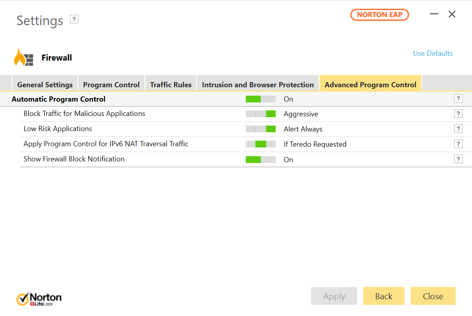Viewport: 472px width, 316px height.
Task: Click the Use Defaults link
Action: pos(433,53)
